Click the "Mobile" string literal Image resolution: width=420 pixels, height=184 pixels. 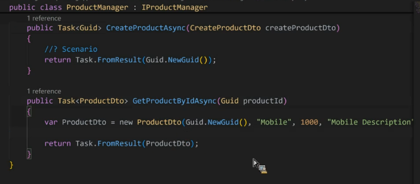pyautogui.click(x=274, y=123)
